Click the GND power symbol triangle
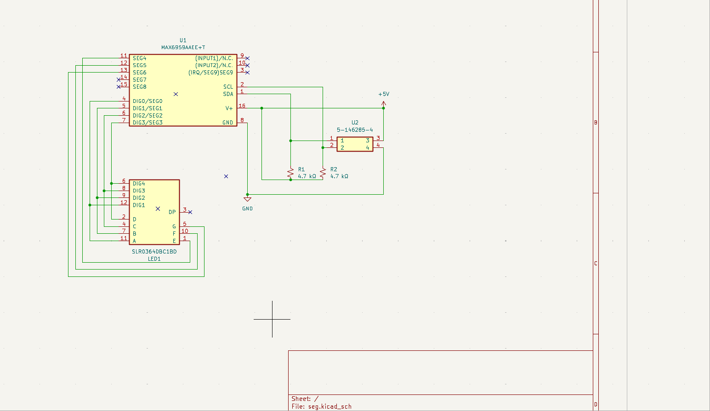This screenshot has width=710, height=411. coord(248,199)
